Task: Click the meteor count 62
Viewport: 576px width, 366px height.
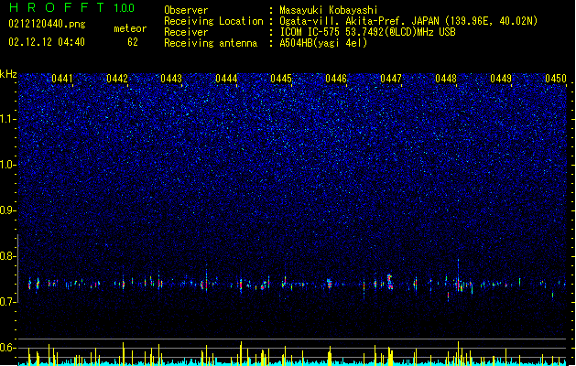Action: point(133,42)
